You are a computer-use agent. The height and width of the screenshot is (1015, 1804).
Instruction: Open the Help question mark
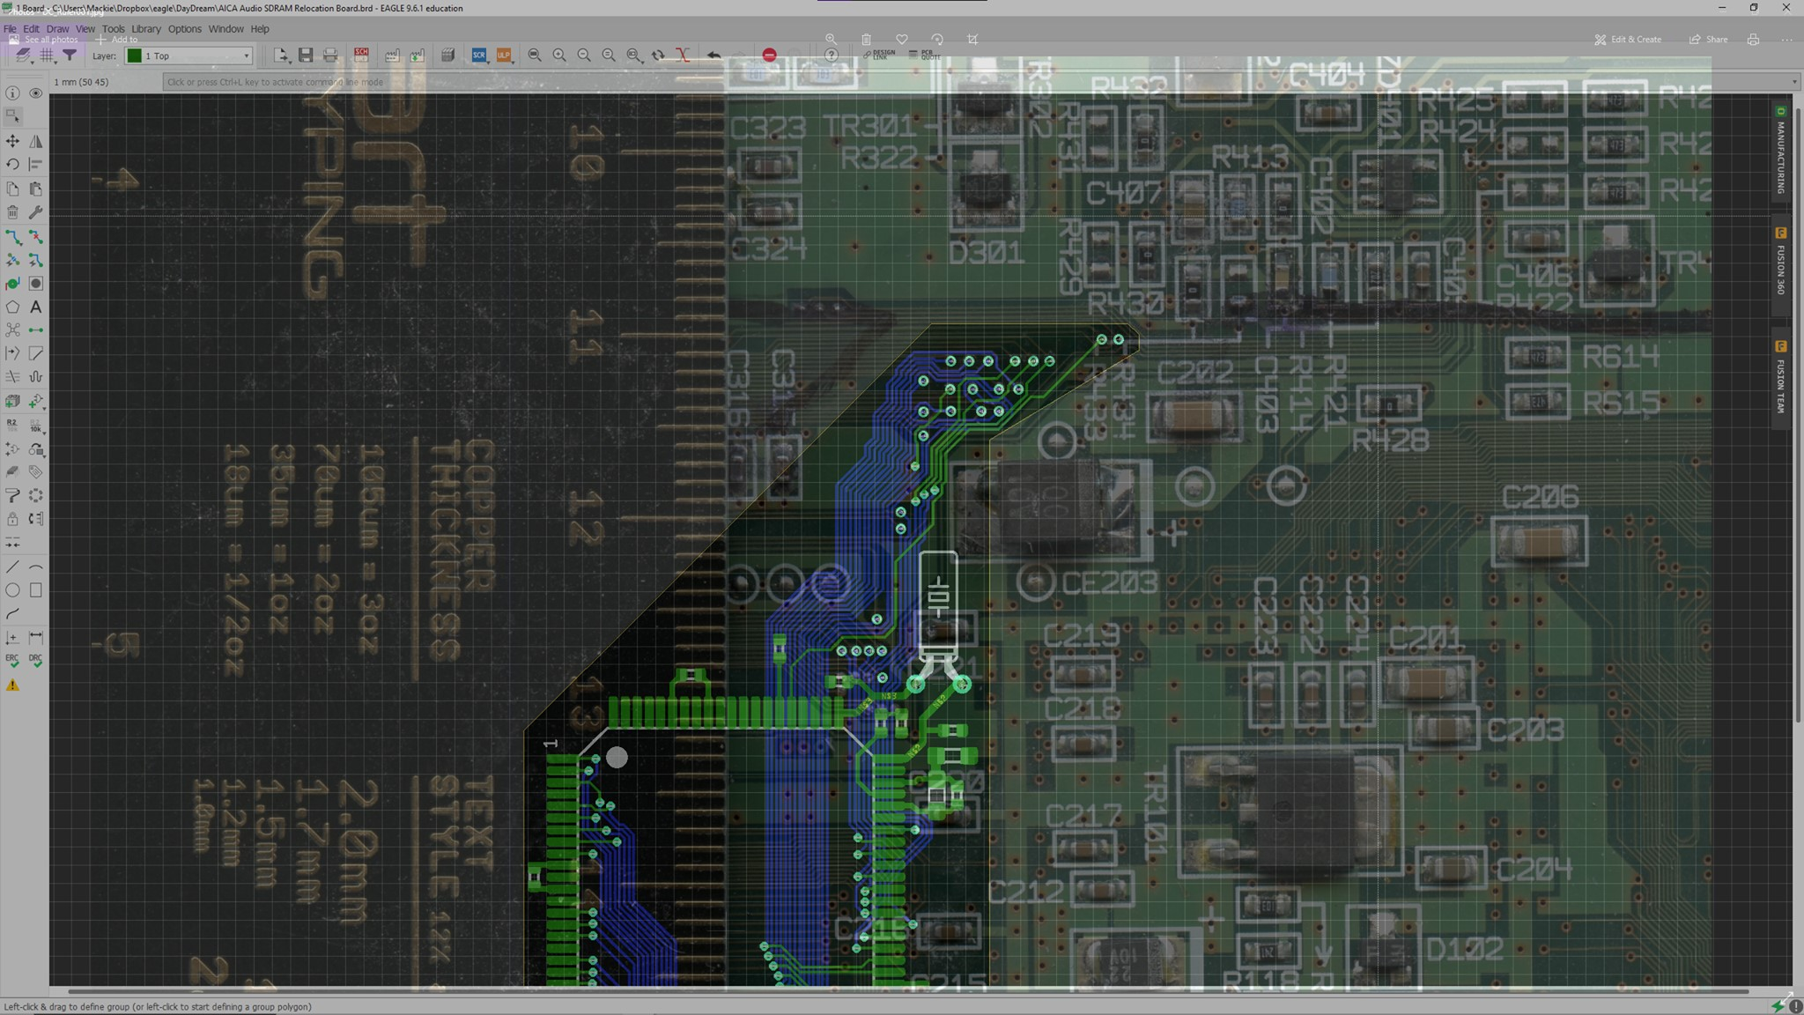831,56
